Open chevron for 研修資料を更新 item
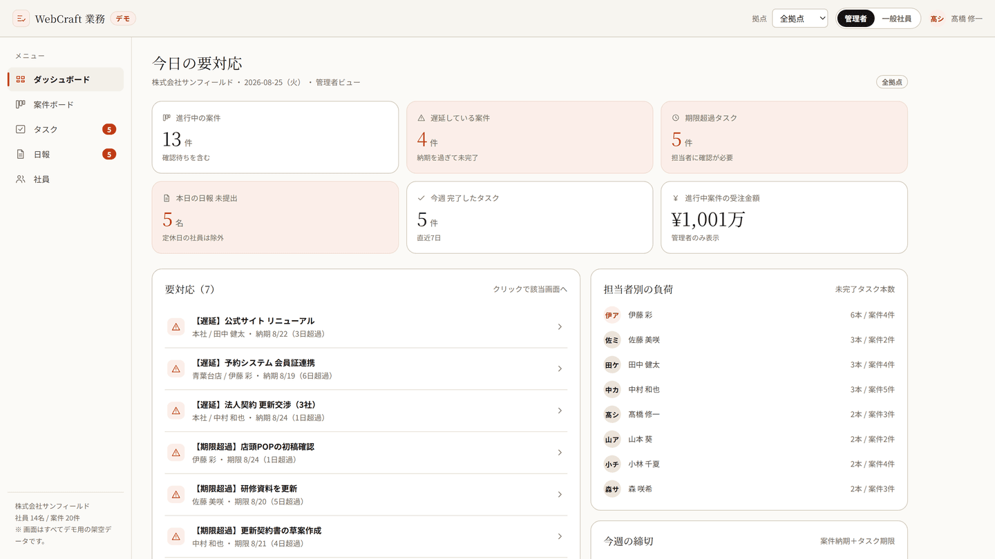Image resolution: width=995 pixels, height=559 pixels. click(x=560, y=495)
